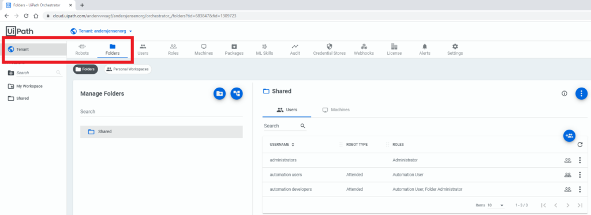Sort by USERNAME column
The height and width of the screenshot is (215, 591).
[x=282, y=145]
